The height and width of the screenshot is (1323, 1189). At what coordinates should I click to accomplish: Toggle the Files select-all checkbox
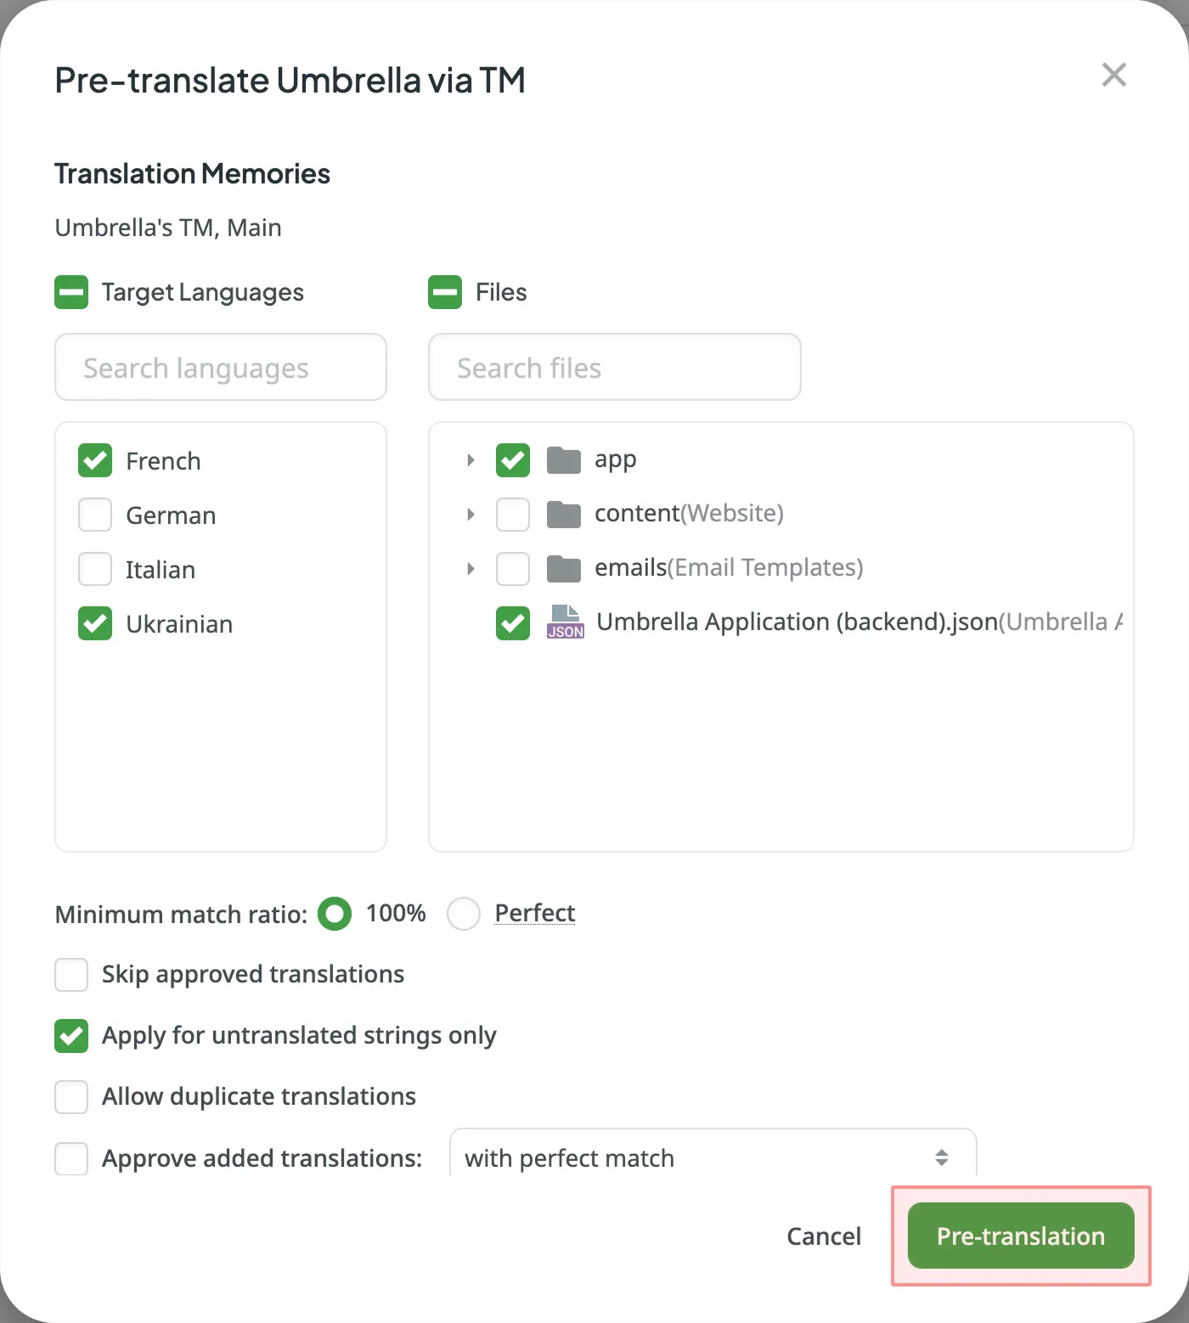click(x=445, y=292)
